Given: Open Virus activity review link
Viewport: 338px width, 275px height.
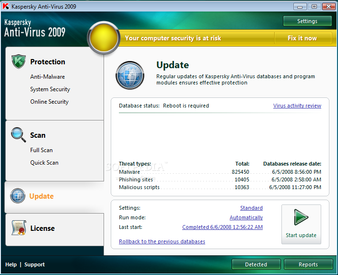Looking at the screenshot, I should point(297,106).
